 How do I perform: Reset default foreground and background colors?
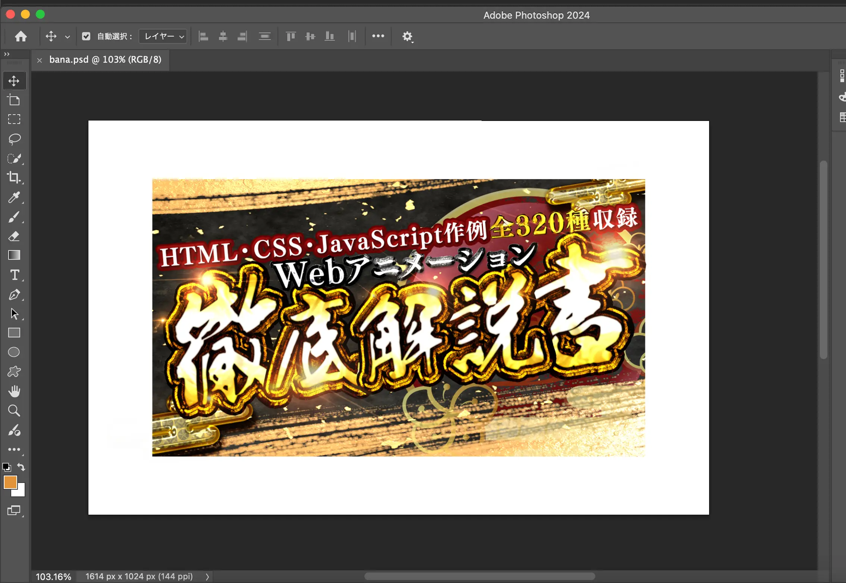(6, 467)
